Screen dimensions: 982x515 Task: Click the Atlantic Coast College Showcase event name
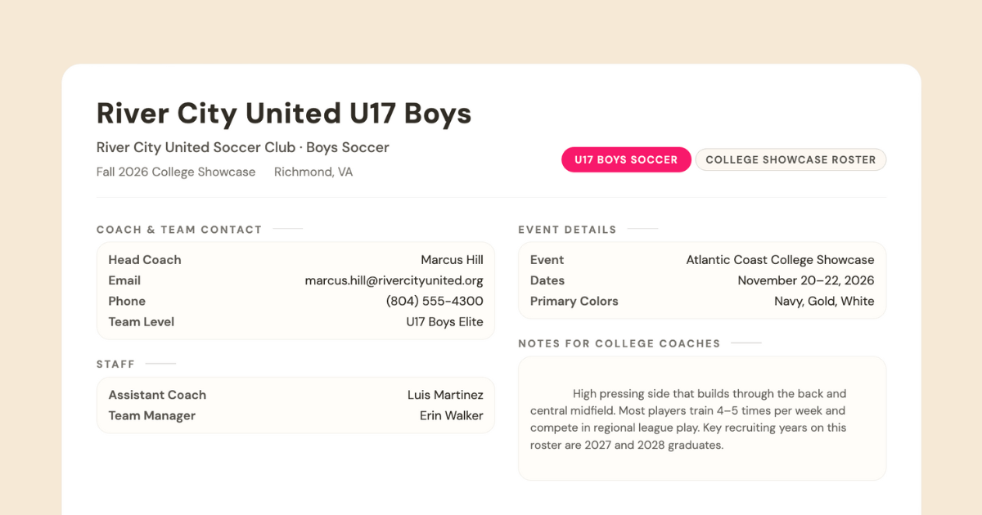(x=780, y=260)
